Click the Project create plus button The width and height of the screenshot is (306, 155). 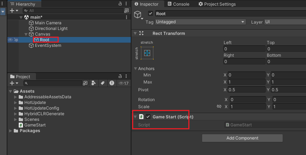pos(12,83)
